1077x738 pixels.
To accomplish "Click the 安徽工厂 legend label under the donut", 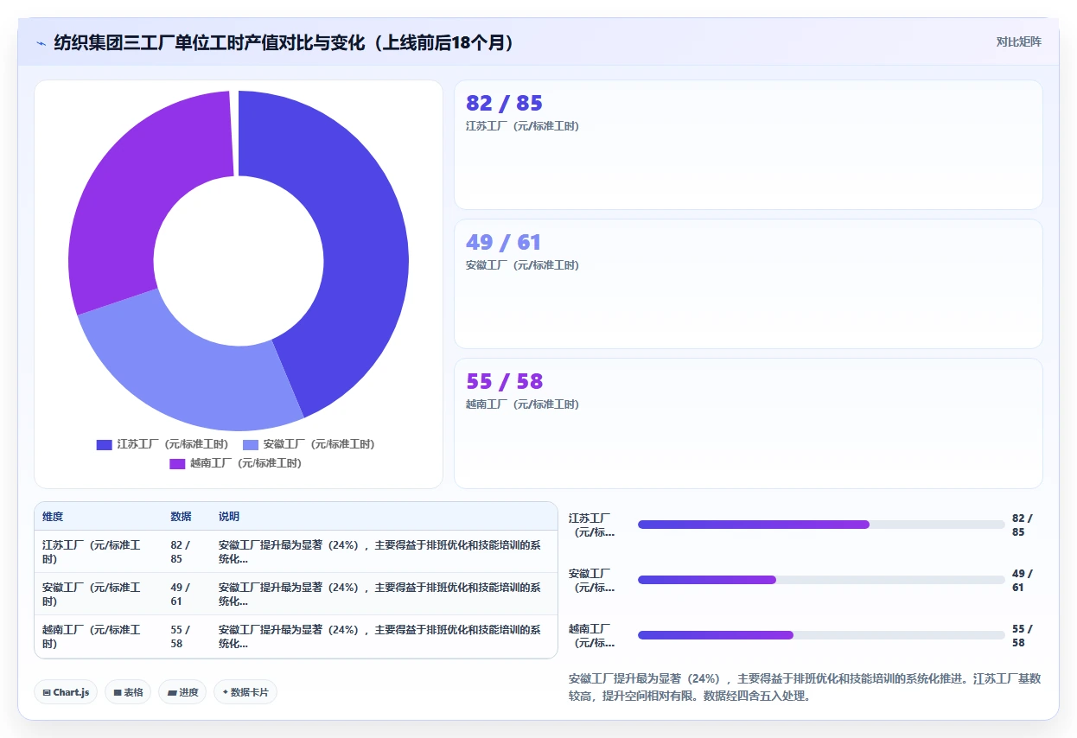I will point(319,444).
